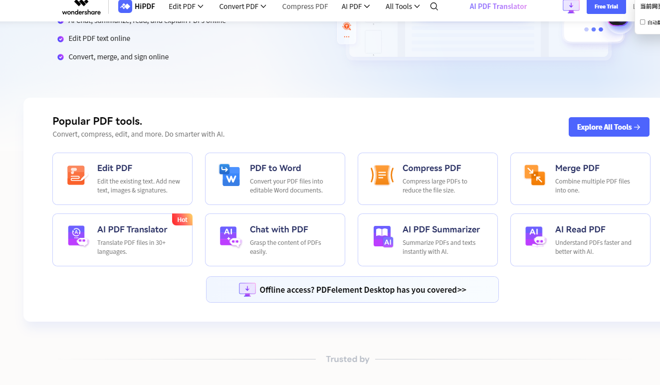Click 'Edit PDF text online' bullet text
The image size is (660, 385).
click(x=99, y=38)
